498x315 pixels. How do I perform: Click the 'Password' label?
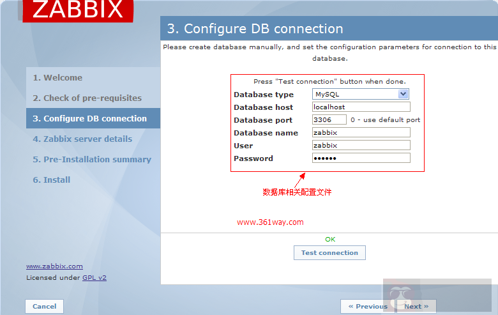[x=253, y=158]
